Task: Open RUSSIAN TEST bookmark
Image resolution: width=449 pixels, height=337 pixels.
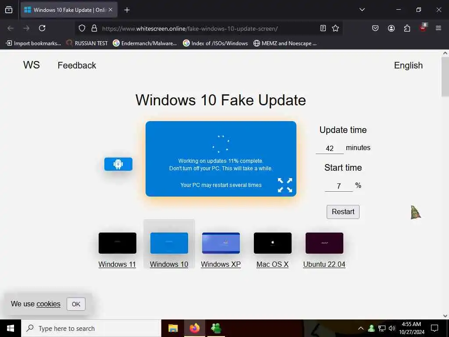Action: tap(87, 43)
